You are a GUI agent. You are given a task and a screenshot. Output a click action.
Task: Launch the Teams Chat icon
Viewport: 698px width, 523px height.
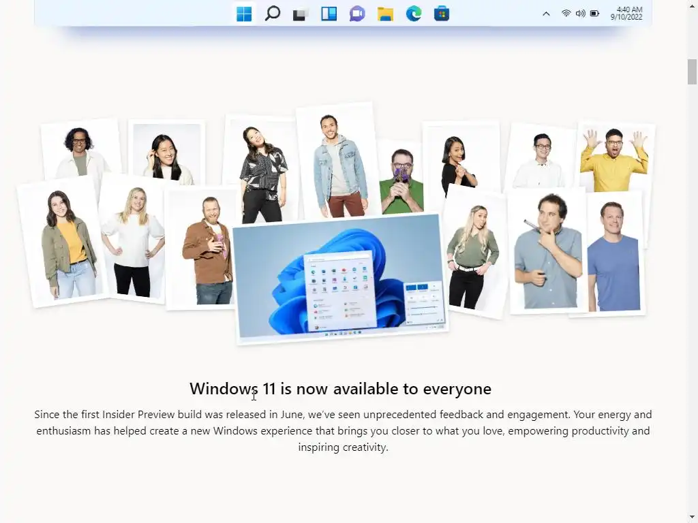point(357,14)
